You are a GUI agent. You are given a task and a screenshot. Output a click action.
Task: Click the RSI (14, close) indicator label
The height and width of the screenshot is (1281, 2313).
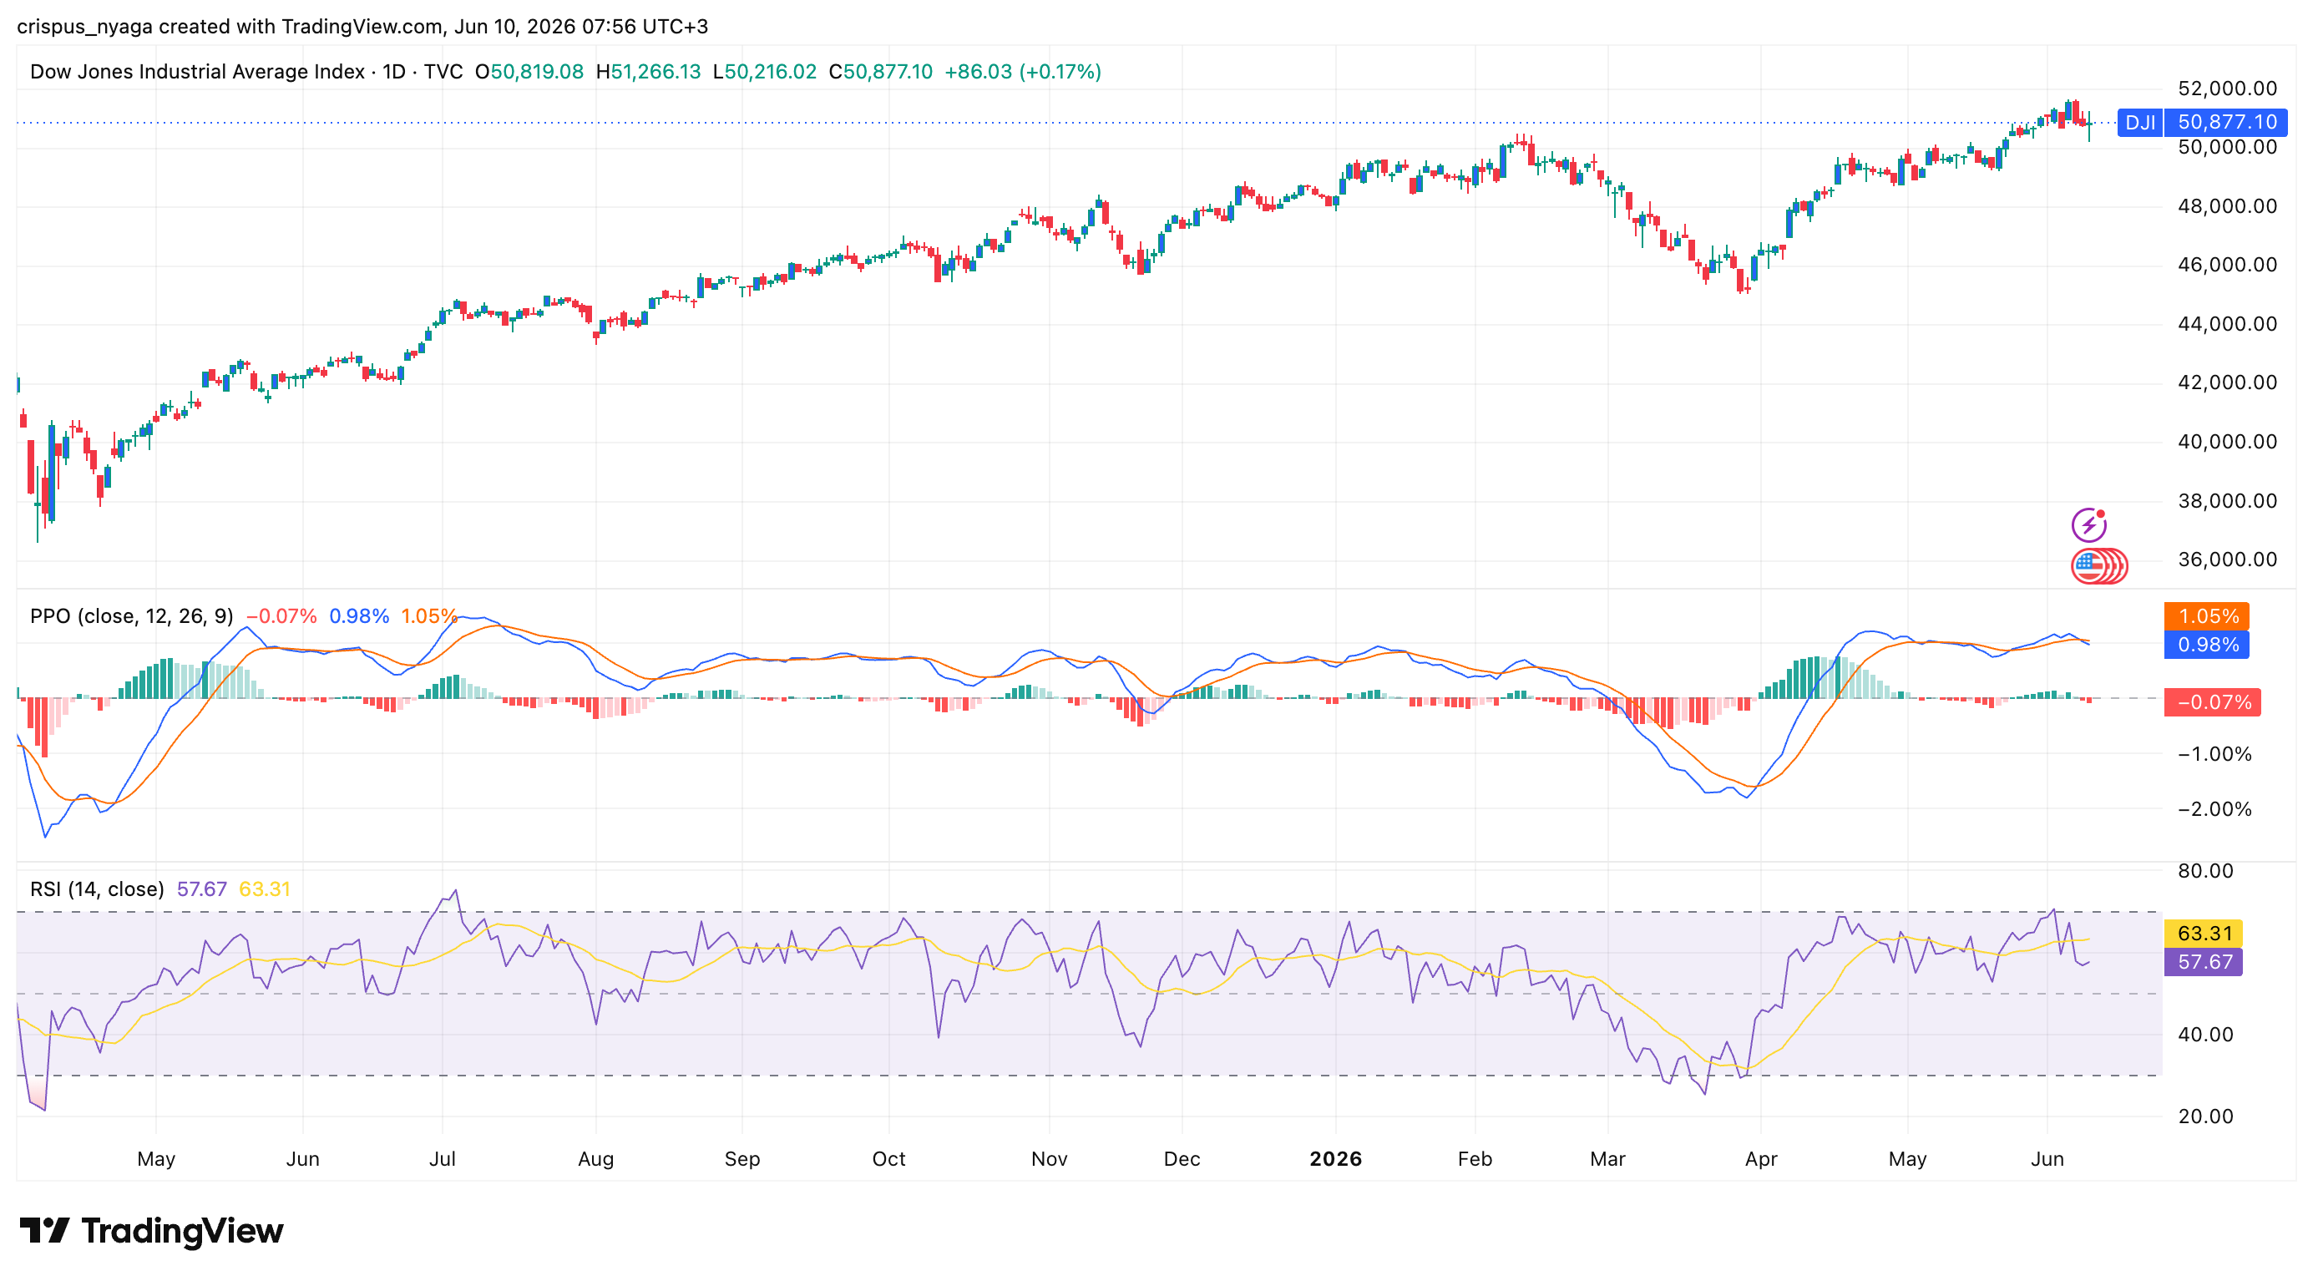97,889
